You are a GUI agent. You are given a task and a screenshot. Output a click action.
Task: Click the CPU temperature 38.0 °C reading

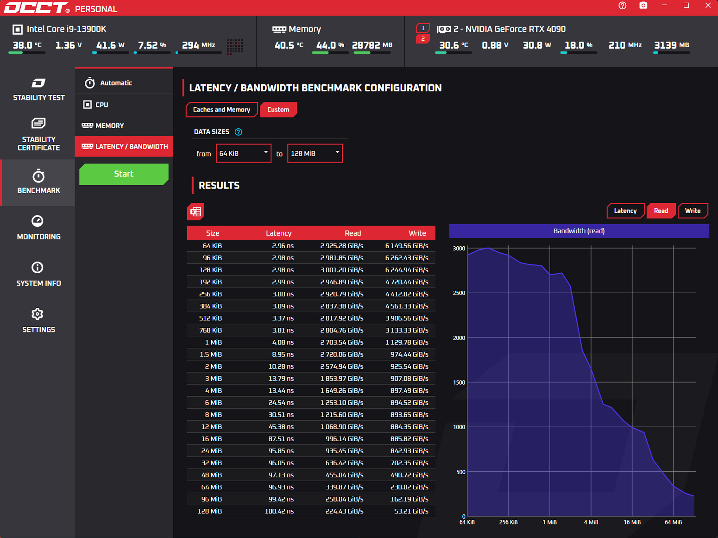(x=27, y=45)
